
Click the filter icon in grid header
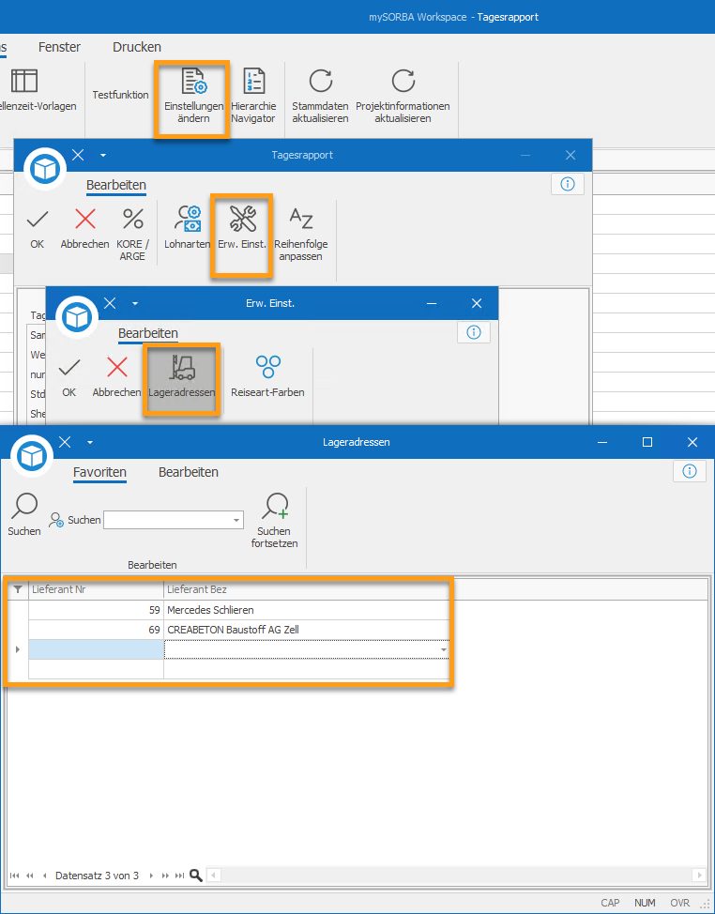point(18,589)
